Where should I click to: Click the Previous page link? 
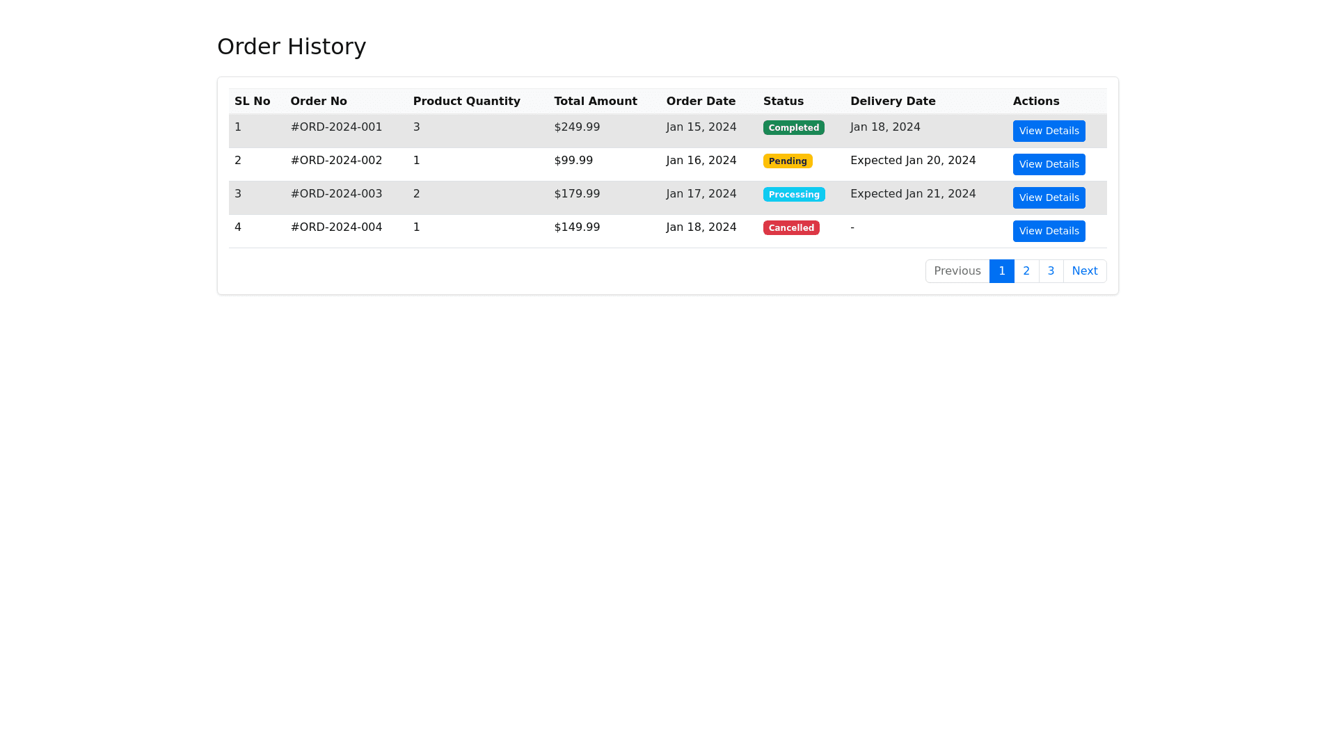pyautogui.click(x=957, y=271)
